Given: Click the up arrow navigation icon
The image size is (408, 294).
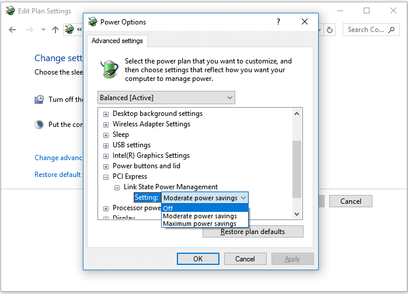Looking at the screenshot, I should click(x=55, y=30).
